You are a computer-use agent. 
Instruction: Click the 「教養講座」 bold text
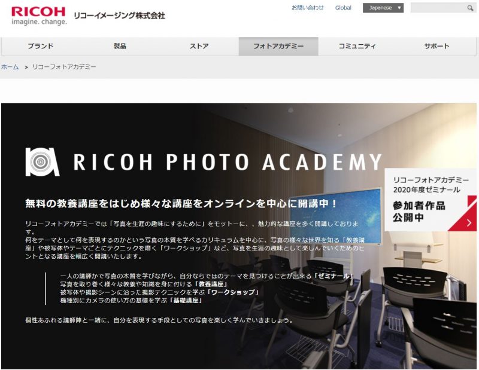211,285
